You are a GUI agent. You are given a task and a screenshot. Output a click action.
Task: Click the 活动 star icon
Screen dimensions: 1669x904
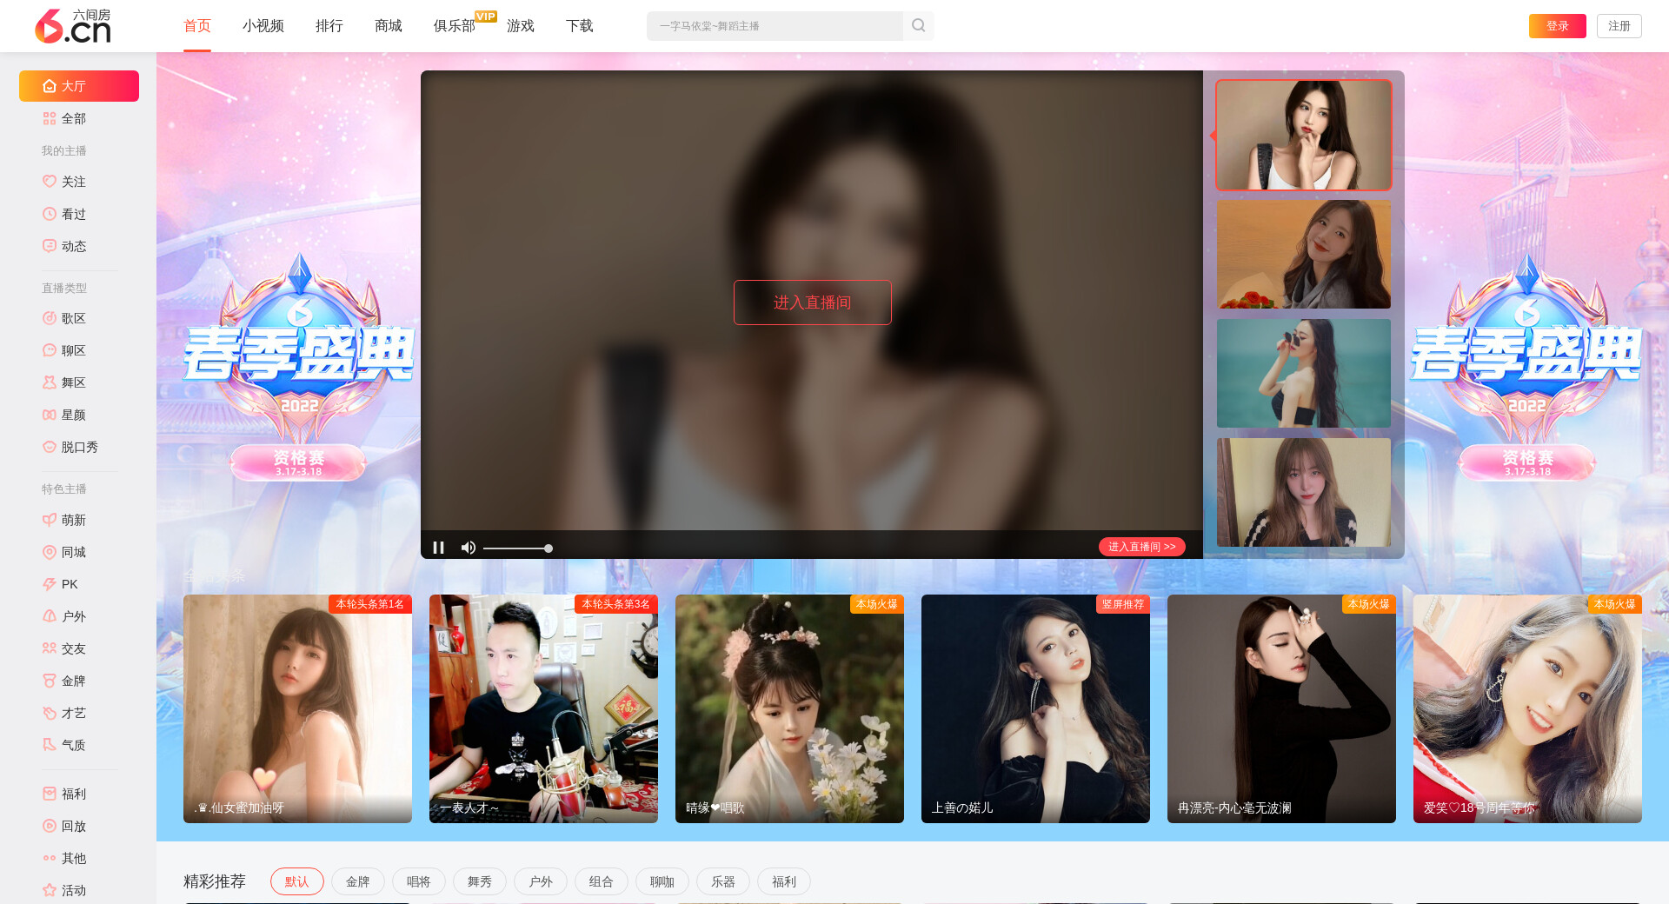(x=50, y=890)
